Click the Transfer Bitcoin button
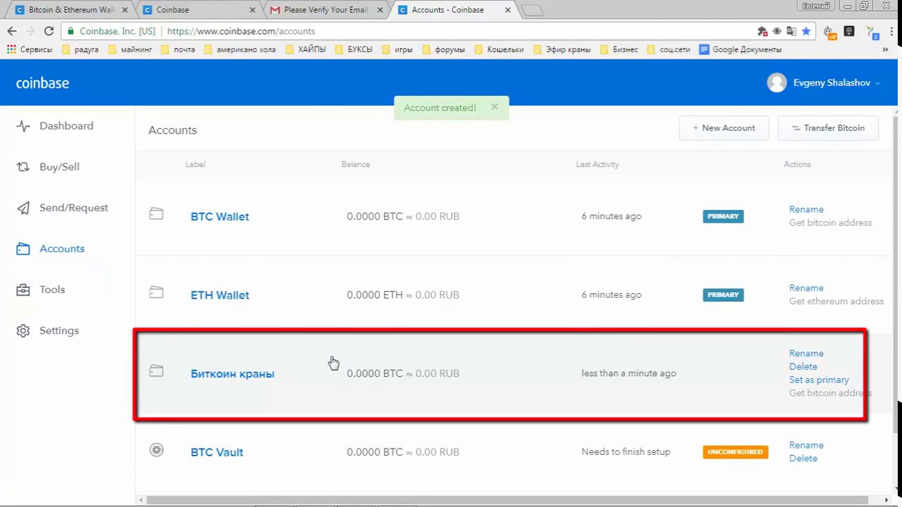The height and width of the screenshot is (507, 902). (x=828, y=128)
